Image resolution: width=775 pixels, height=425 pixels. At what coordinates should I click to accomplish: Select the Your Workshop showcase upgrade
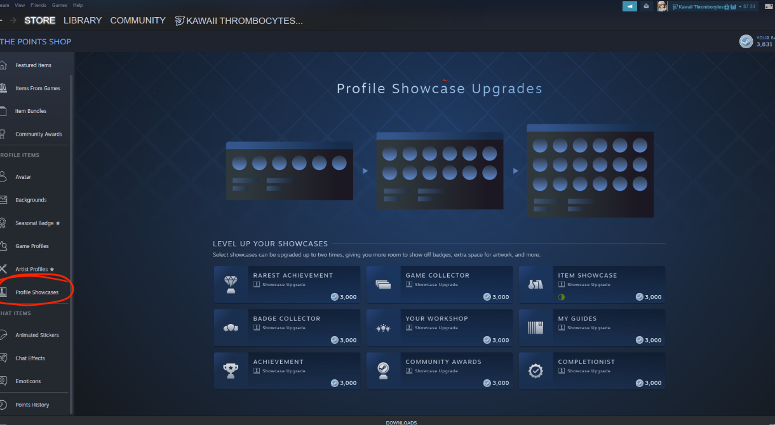[440, 327]
